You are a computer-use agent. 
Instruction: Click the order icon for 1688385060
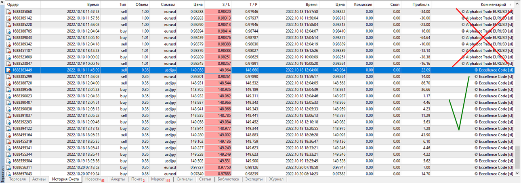point(9,12)
